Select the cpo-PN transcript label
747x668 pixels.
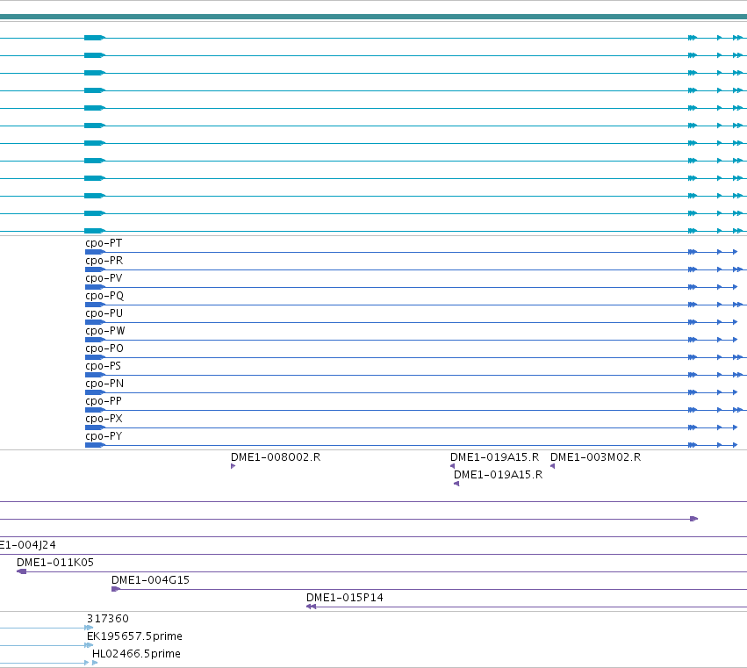(x=104, y=384)
